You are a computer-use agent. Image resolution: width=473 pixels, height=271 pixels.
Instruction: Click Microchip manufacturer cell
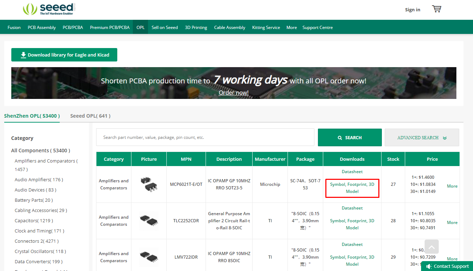coord(270,184)
